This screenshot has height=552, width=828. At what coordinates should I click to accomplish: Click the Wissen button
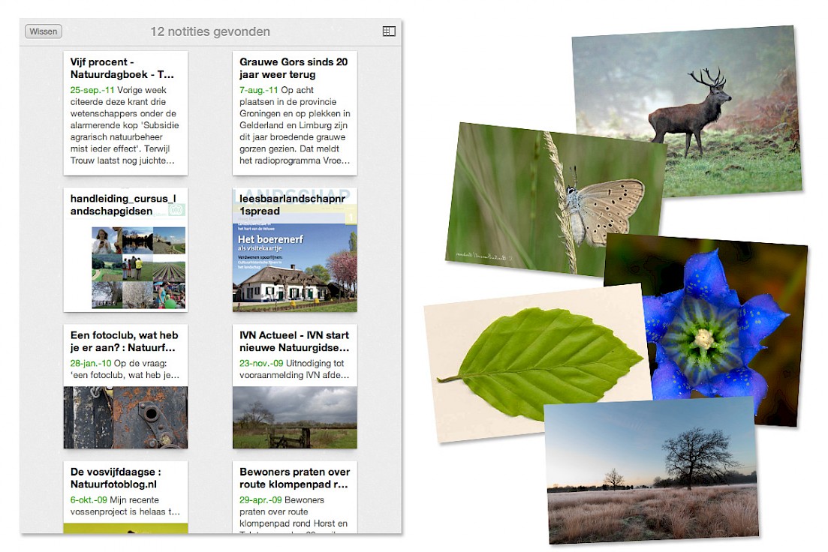(x=44, y=31)
